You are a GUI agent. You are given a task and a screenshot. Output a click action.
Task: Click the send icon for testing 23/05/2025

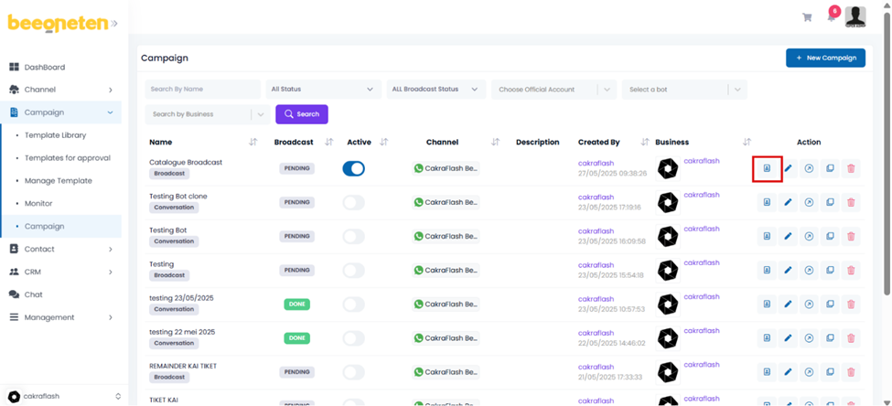click(809, 304)
